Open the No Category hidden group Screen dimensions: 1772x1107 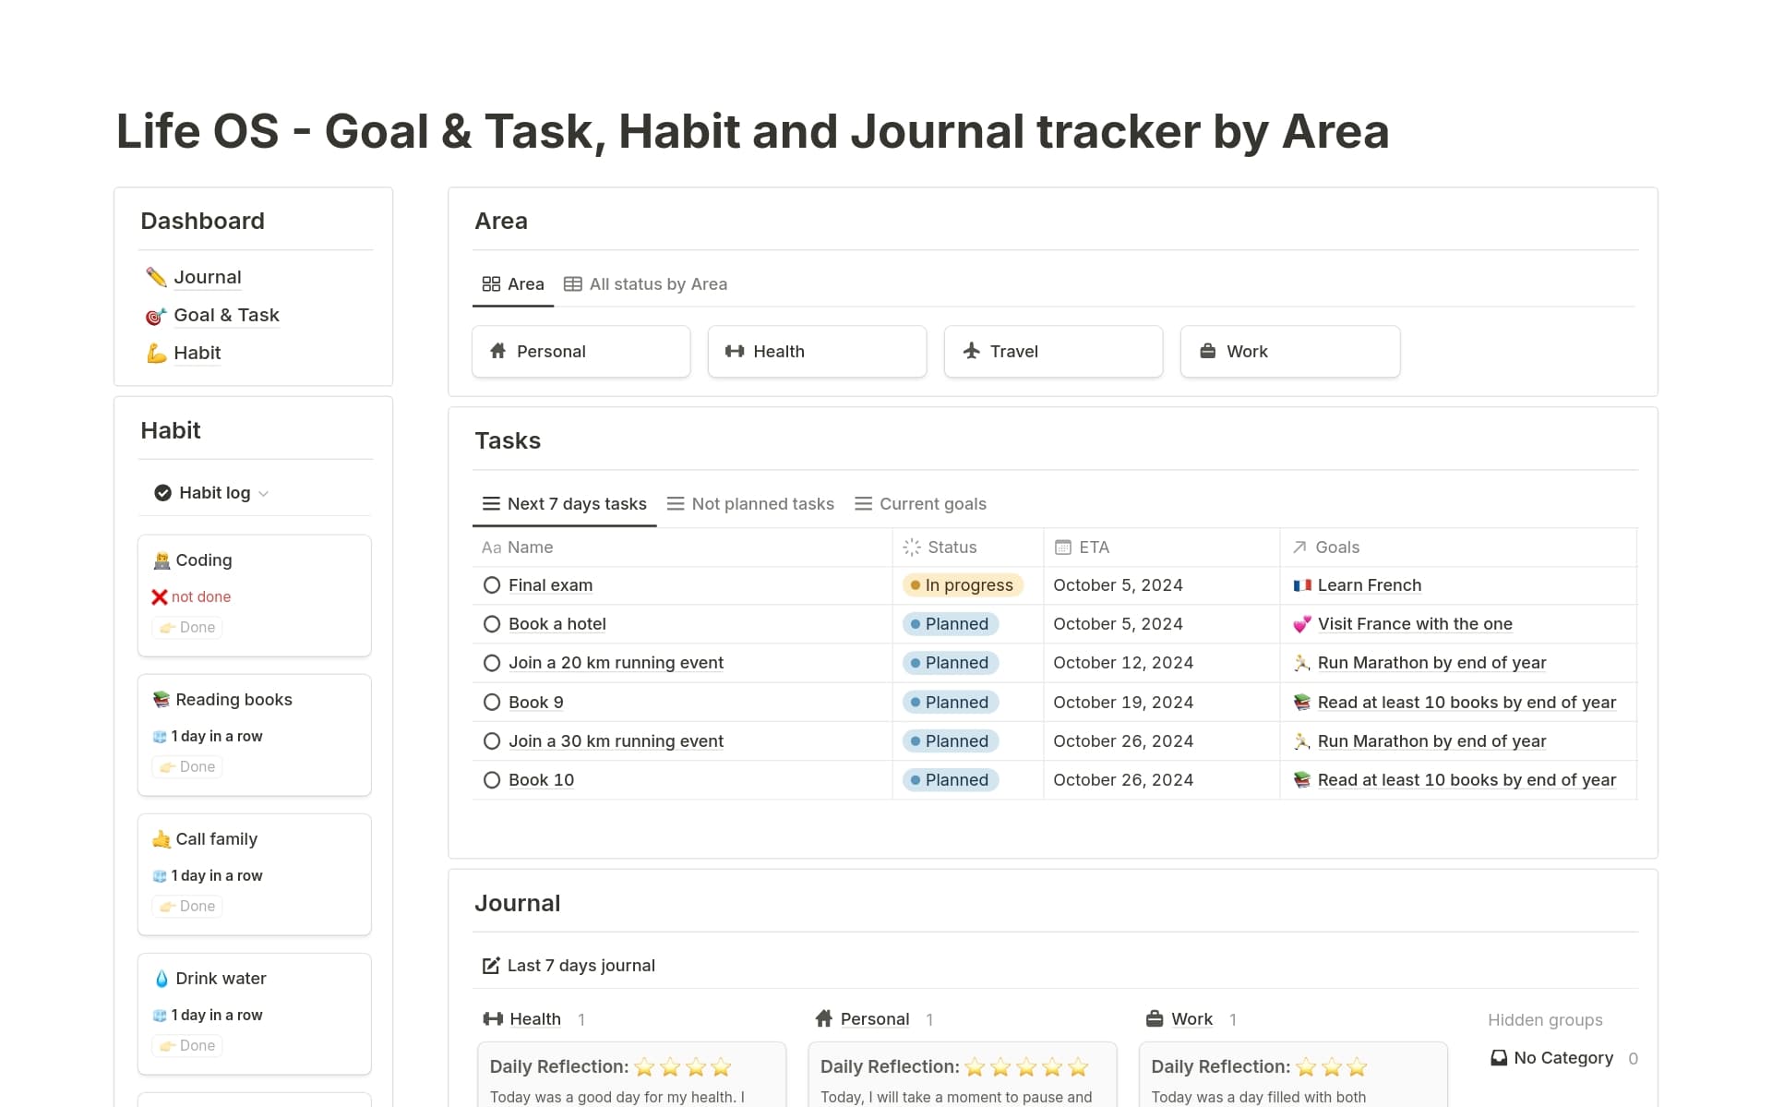pos(1562,1058)
